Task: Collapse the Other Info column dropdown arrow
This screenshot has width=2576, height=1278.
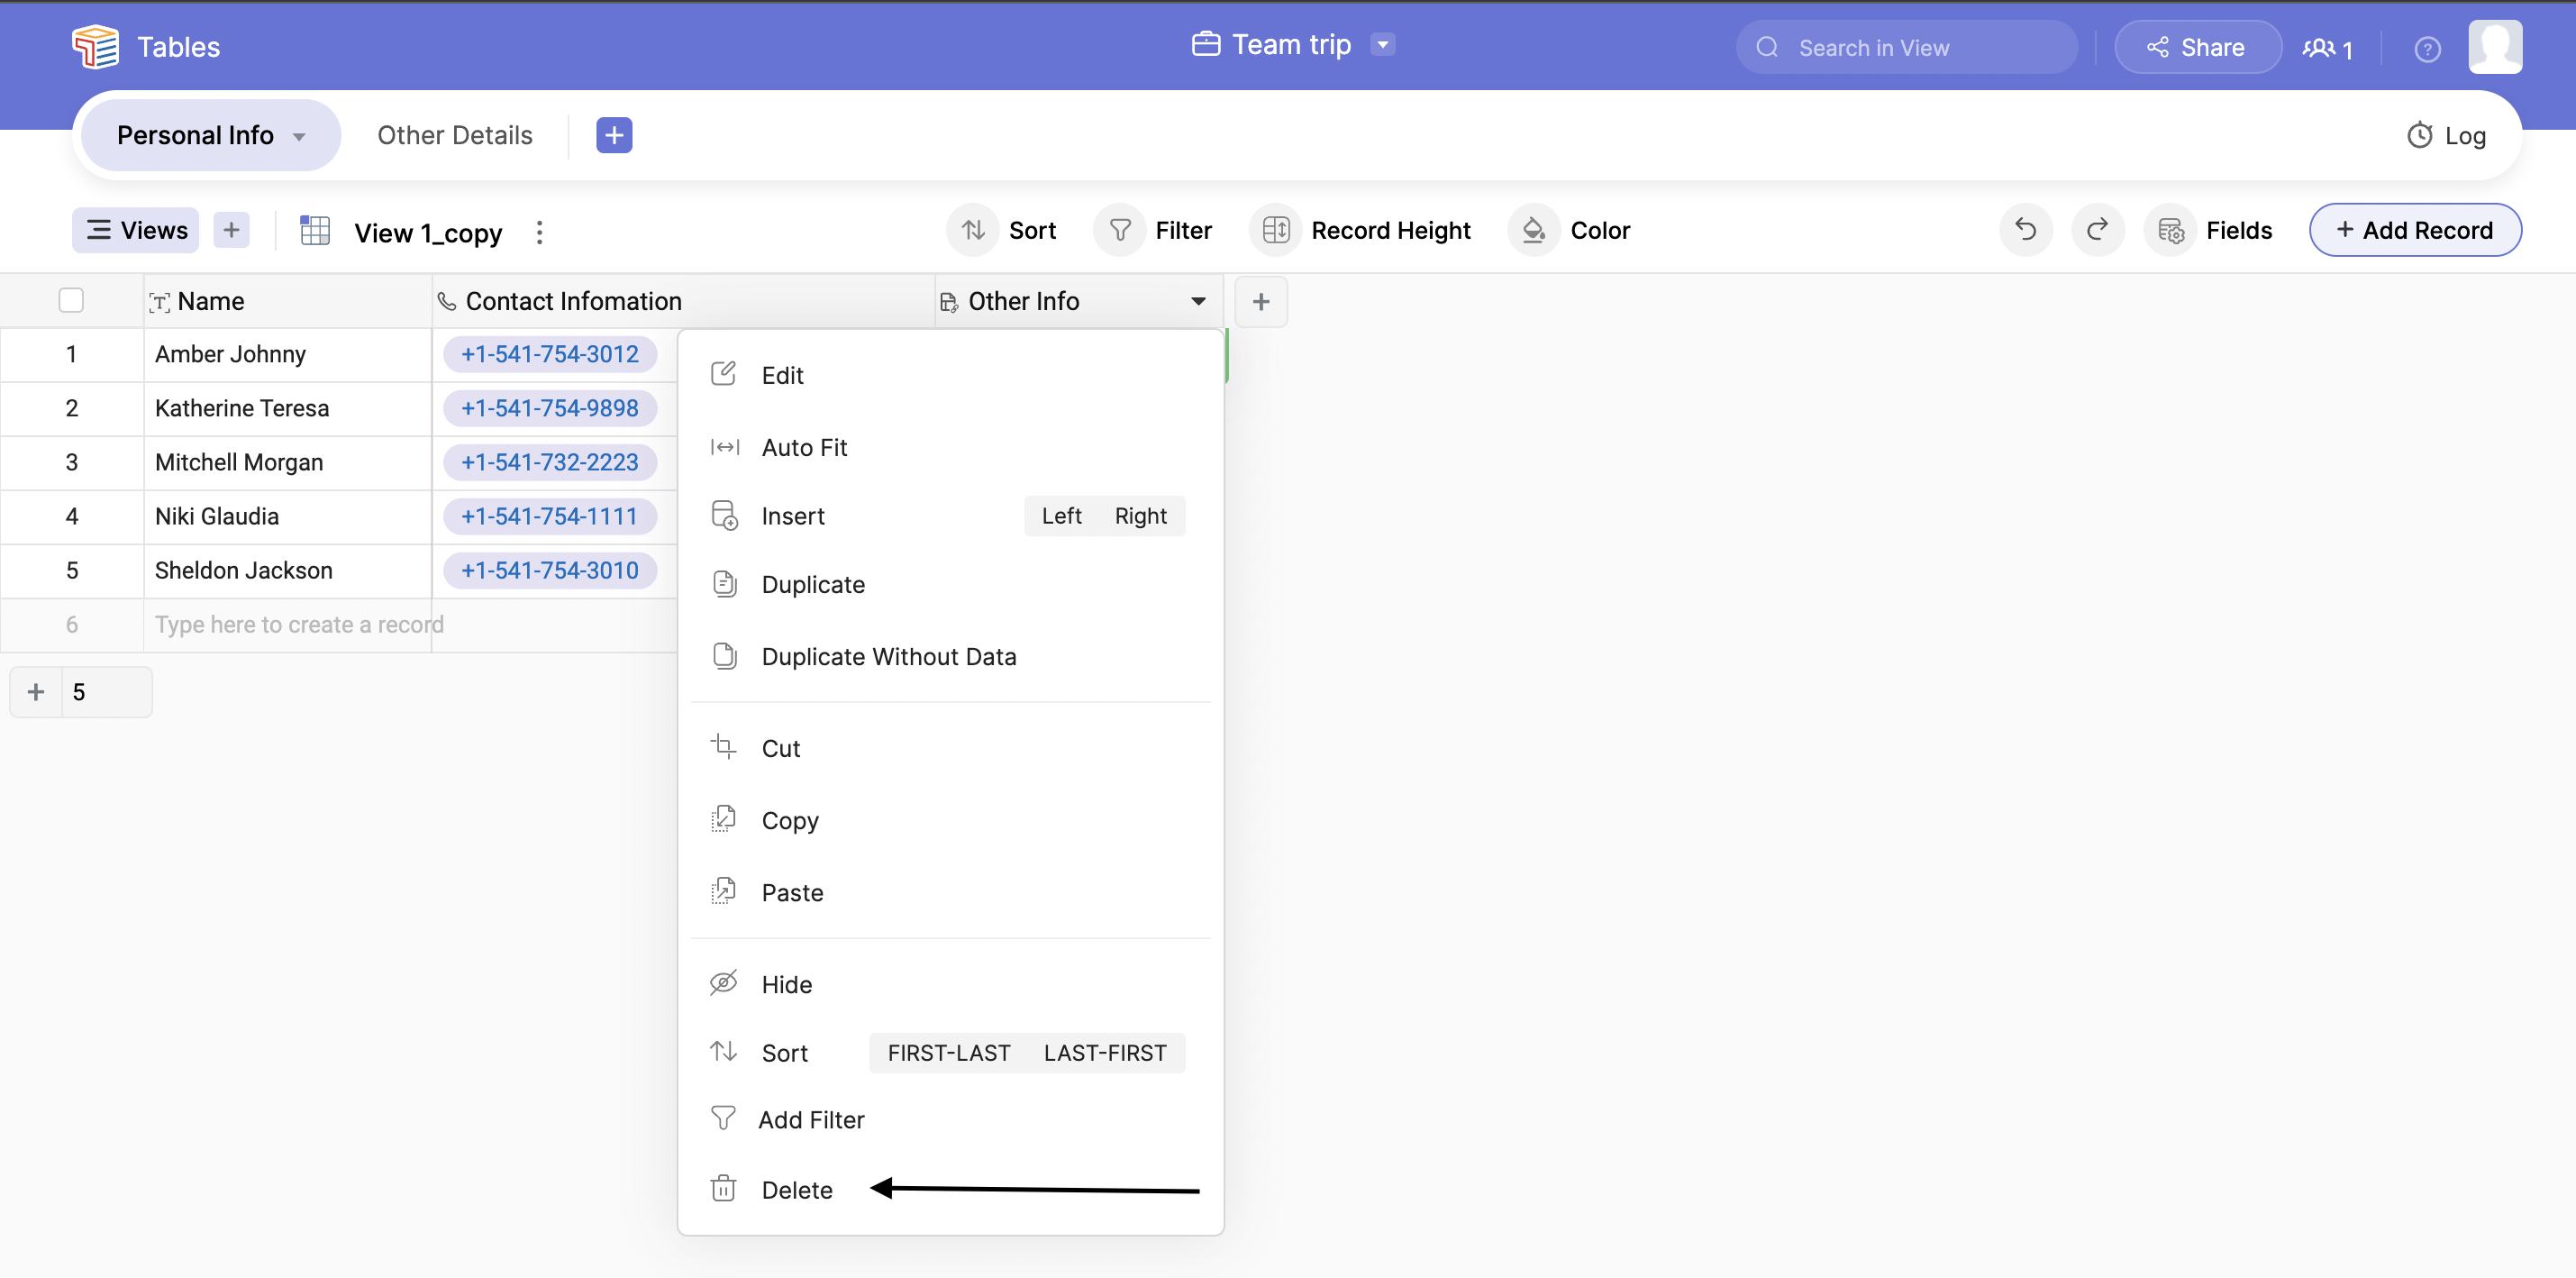Action: pyautogui.click(x=1198, y=301)
